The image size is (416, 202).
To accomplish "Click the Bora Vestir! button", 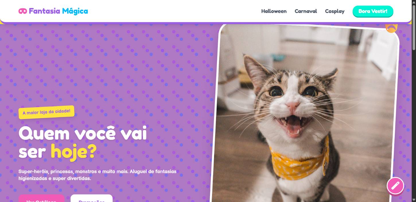I will coord(373,11).
